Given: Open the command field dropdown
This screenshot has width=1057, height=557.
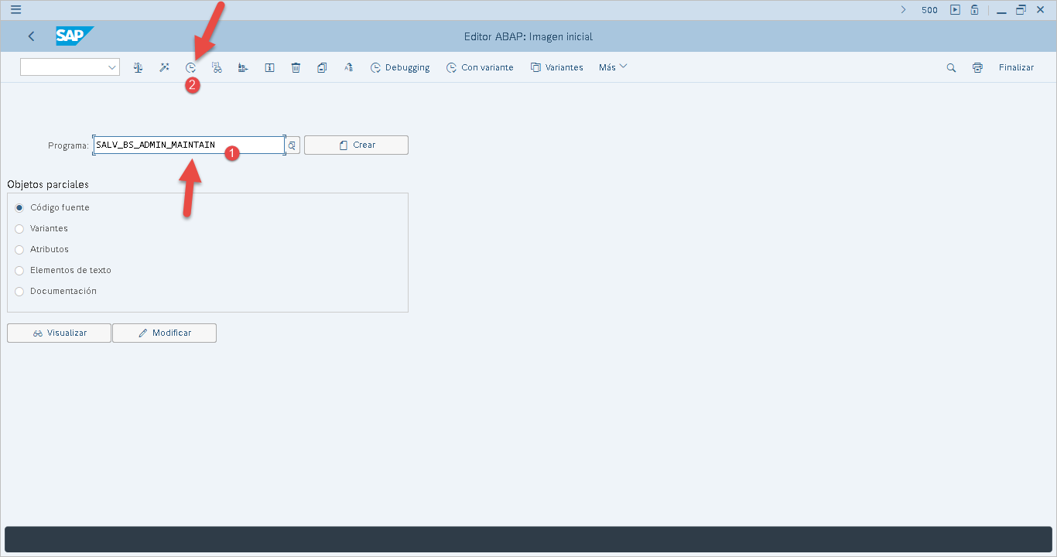Looking at the screenshot, I should pyautogui.click(x=113, y=67).
